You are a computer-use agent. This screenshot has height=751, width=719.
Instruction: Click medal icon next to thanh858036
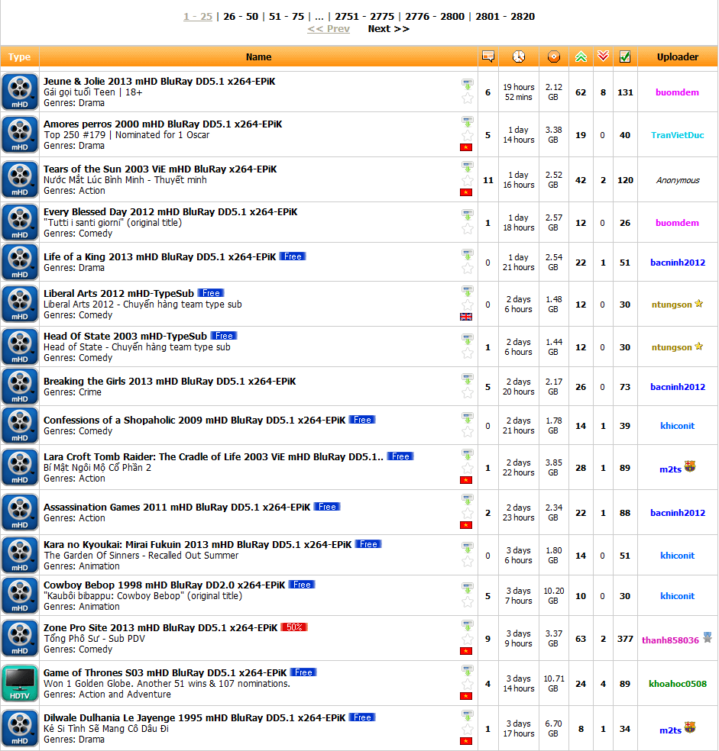tap(708, 637)
